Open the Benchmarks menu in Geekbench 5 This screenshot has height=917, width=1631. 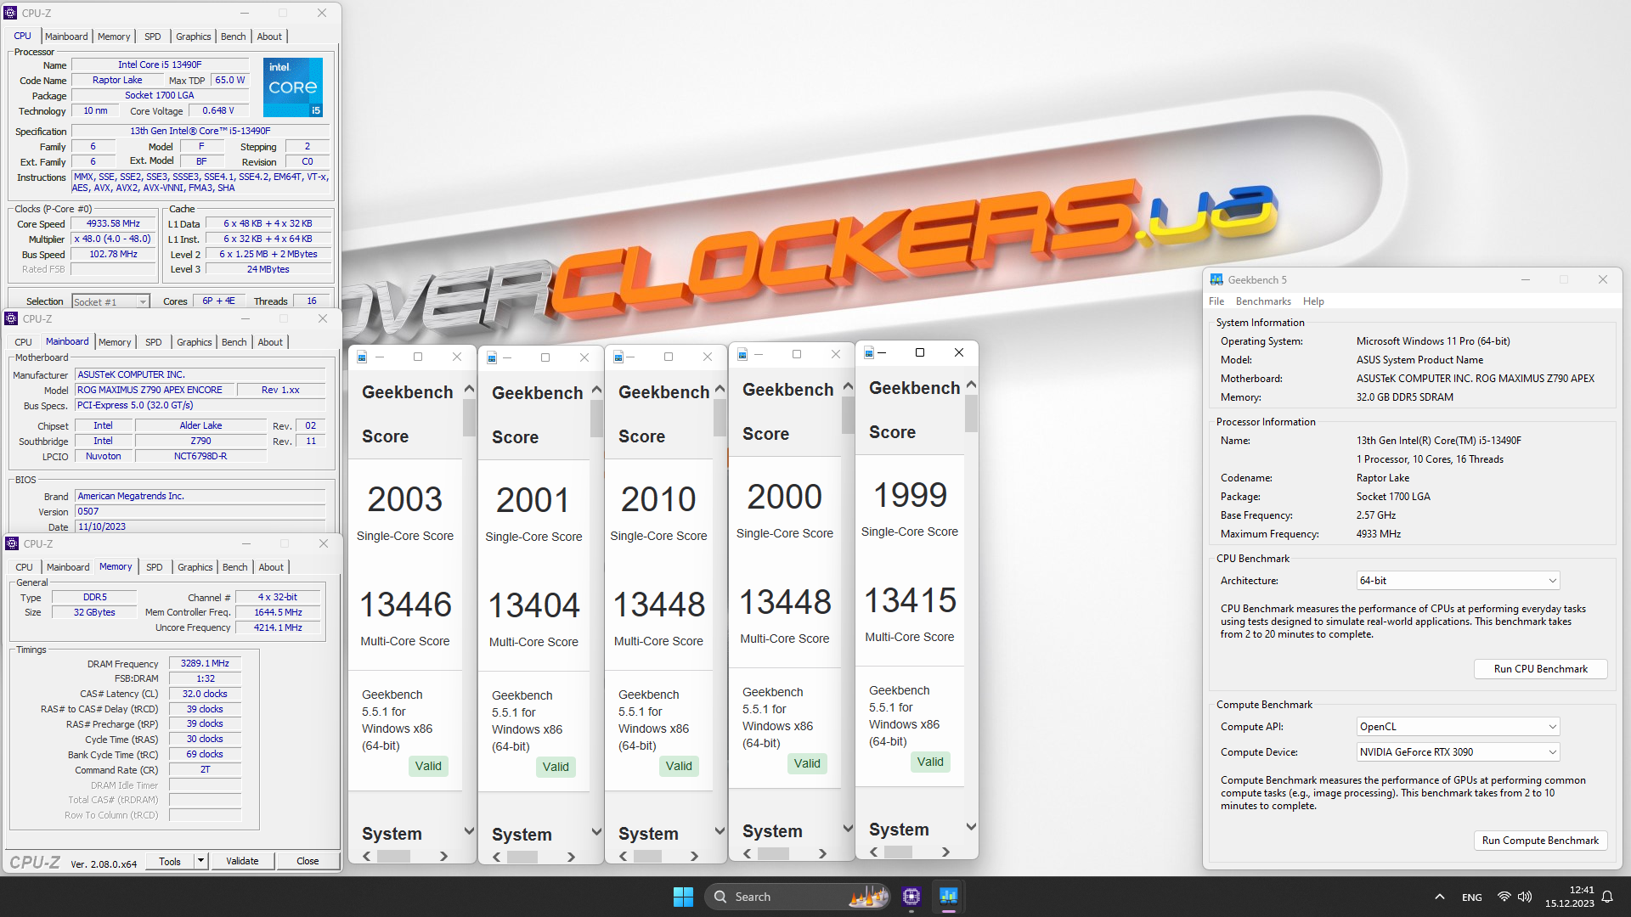point(1263,301)
